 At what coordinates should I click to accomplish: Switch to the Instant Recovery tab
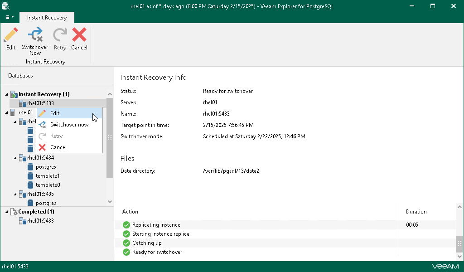(x=47, y=18)
